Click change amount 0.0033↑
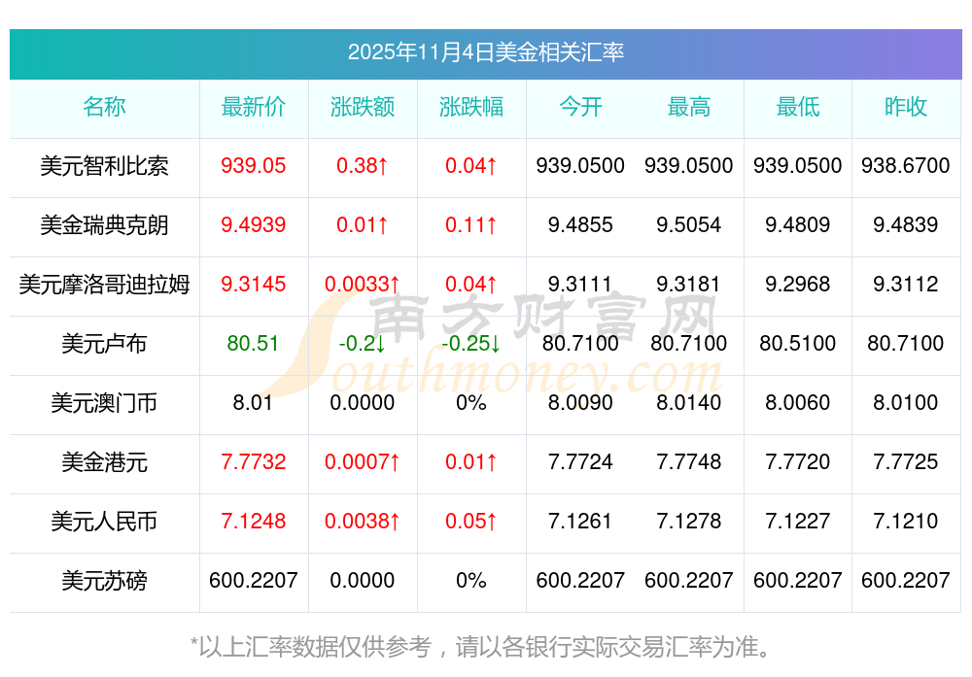This screenshot has width=972, height=677. point(362,284)
